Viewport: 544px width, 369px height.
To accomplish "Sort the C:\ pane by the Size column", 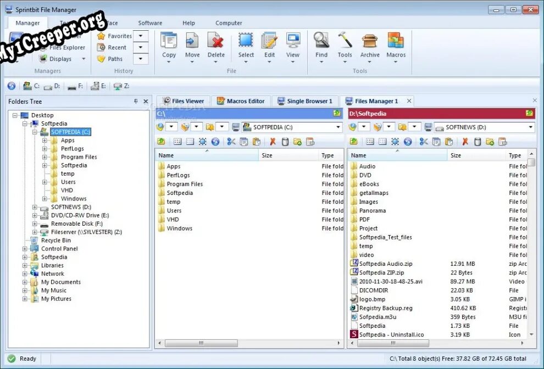I will 288,155.
